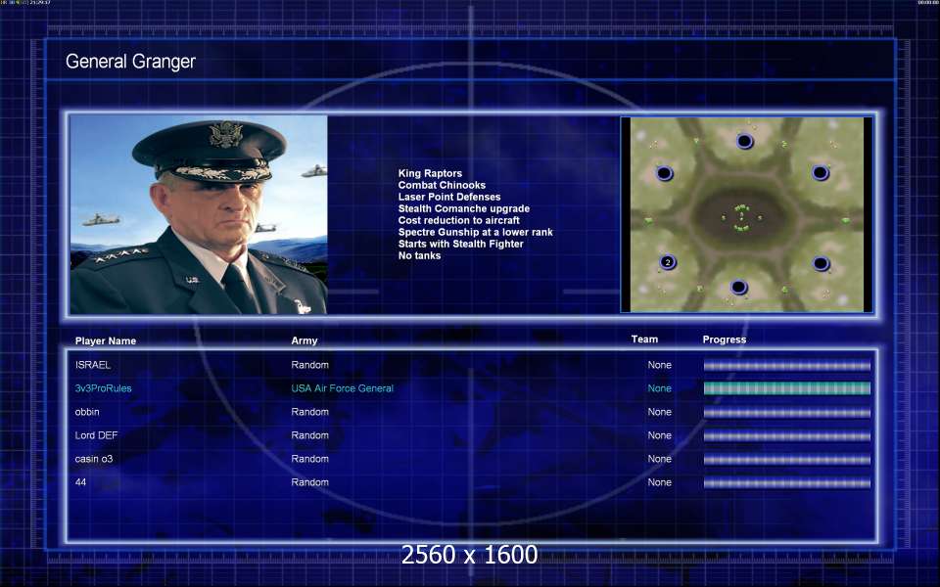Click the Progress column header

(725, 339)
